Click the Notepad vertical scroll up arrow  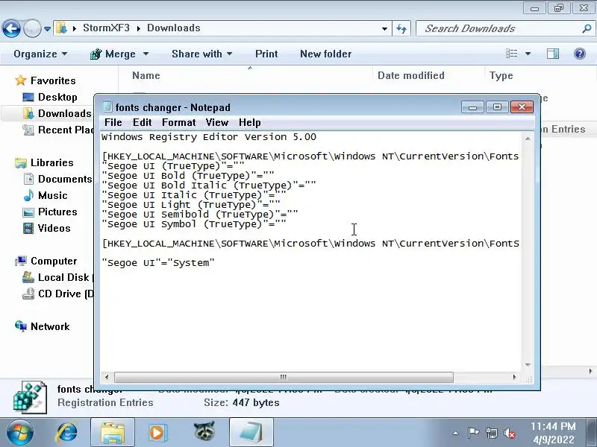(x=528, y=139)
